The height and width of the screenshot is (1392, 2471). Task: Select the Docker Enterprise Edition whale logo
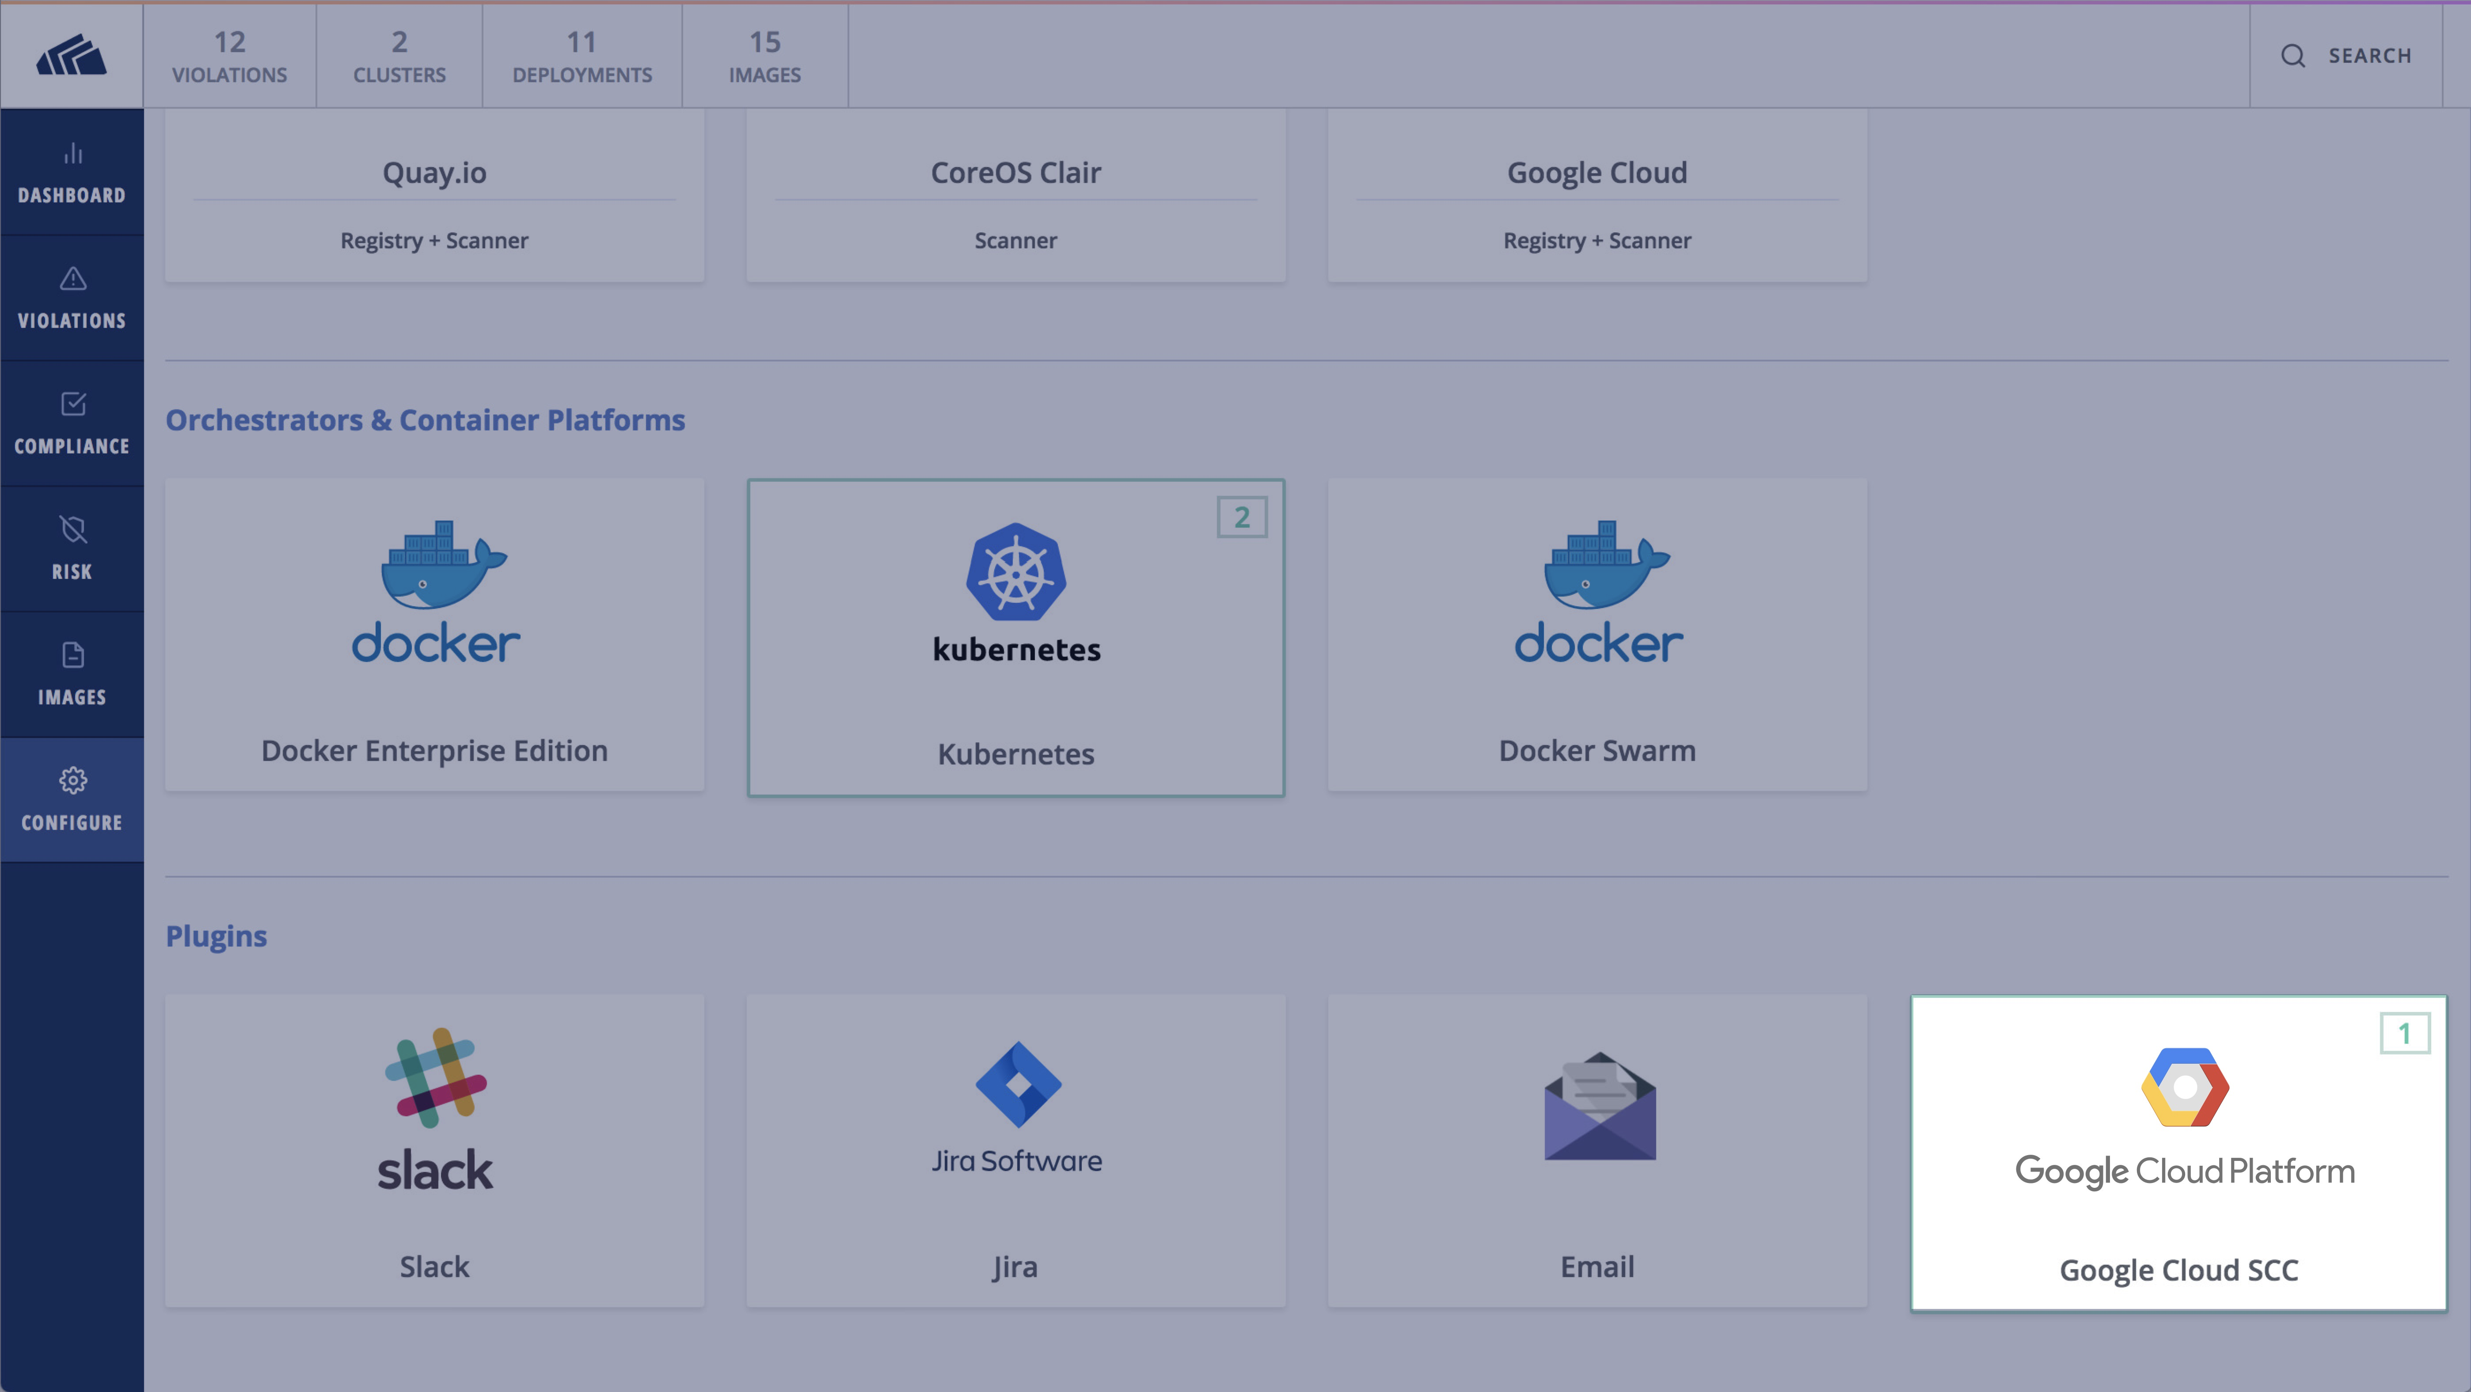click(437, 592)
